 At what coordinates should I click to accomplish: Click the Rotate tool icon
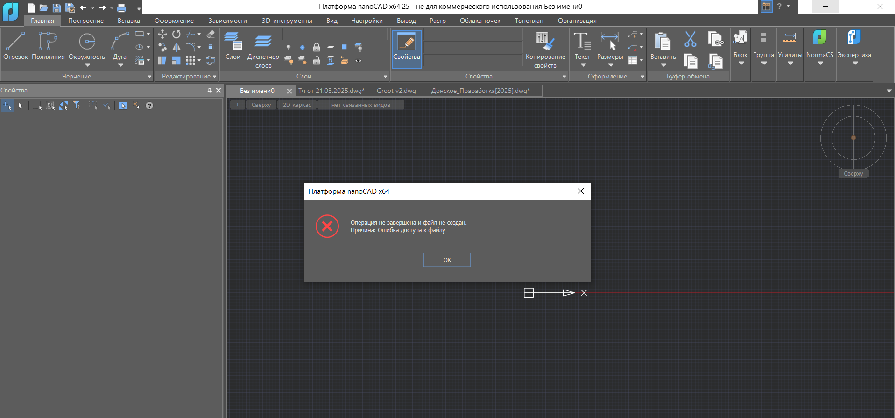pos(176,34)
